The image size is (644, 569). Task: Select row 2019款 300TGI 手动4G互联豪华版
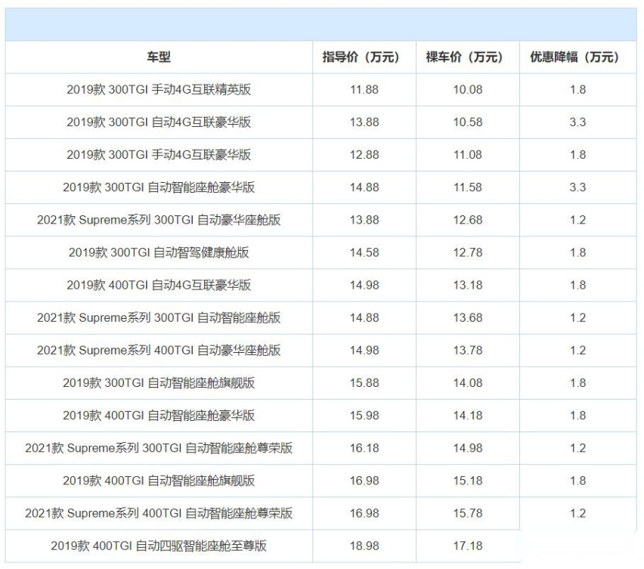[x=320, y=155]
